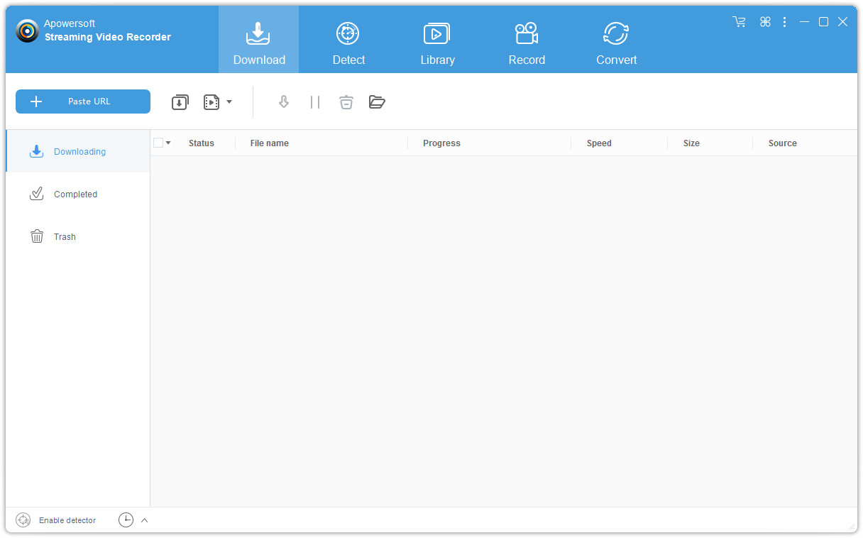Click the Paste URL button
This screenshot has width=863, height=538.
(x=83, y=101)
